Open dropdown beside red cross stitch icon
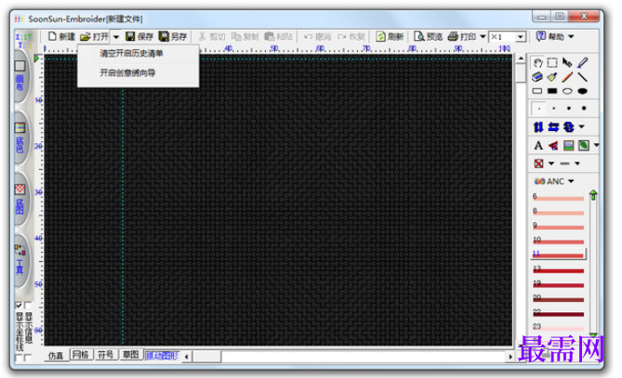 tap(551, 163)
